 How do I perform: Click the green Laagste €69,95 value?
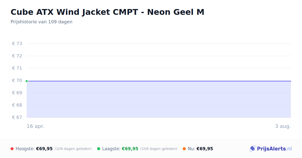pos(130,149)
